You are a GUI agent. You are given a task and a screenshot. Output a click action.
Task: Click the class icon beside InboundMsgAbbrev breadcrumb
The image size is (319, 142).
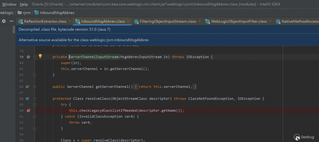coord(37,13)
